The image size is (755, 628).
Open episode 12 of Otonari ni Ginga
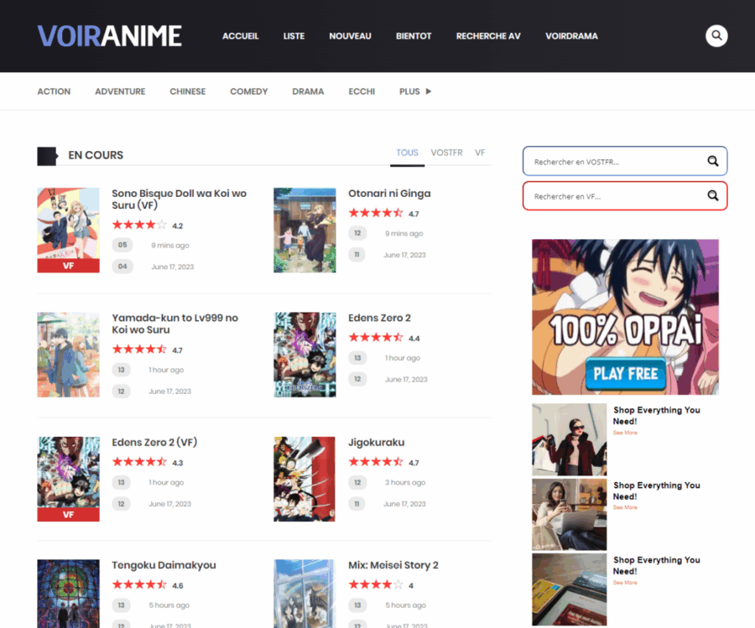pos(357,233)
